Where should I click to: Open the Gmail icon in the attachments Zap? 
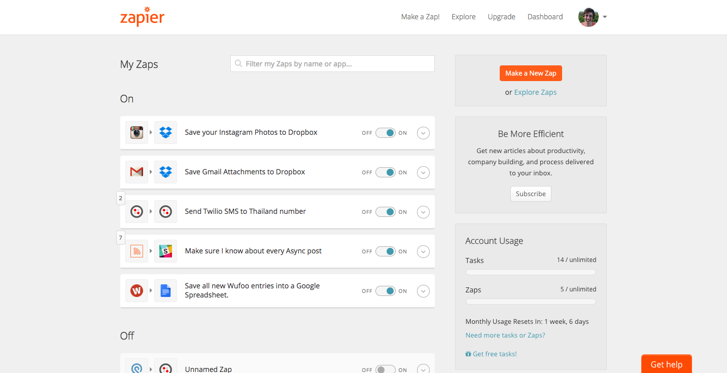(136, 172)
